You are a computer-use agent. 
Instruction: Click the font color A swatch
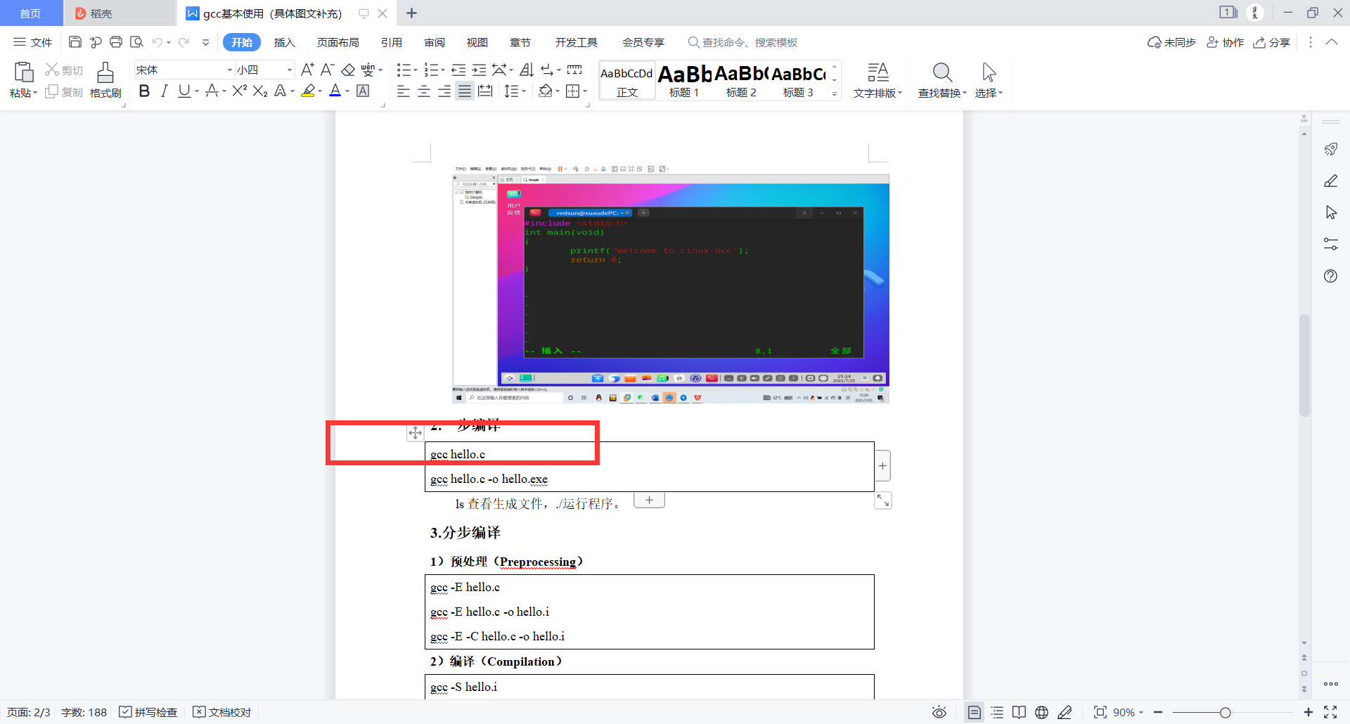pyautogui.click(x=335, y=91)
